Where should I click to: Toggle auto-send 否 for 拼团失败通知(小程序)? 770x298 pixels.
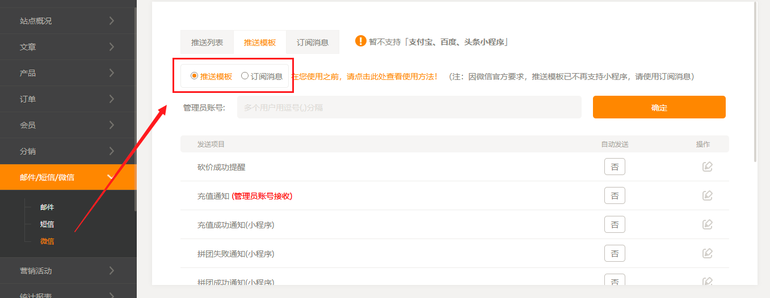tap(615, 253)
